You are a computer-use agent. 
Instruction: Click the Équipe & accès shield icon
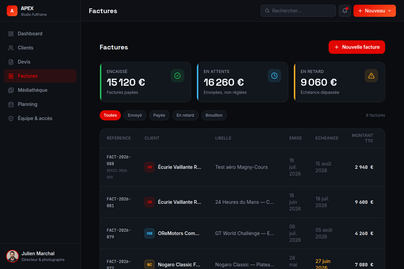pyautogui.click(x=11, y=118)
